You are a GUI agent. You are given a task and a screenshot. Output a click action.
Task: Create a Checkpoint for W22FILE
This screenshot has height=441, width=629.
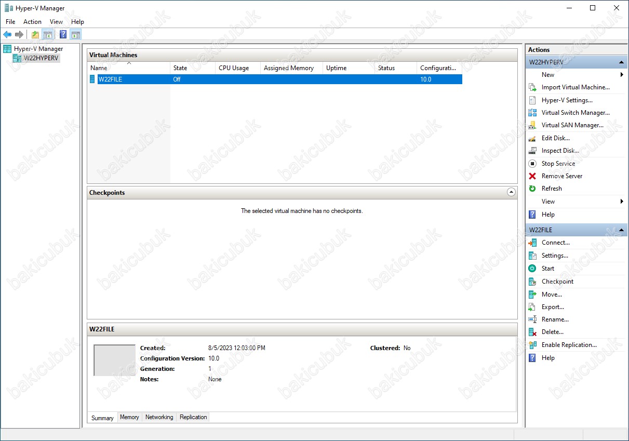[x=557, y=282]
